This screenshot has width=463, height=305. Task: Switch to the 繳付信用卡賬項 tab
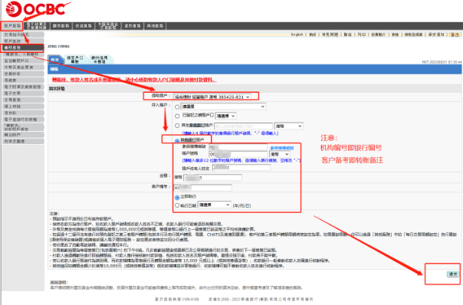point(100,59)
